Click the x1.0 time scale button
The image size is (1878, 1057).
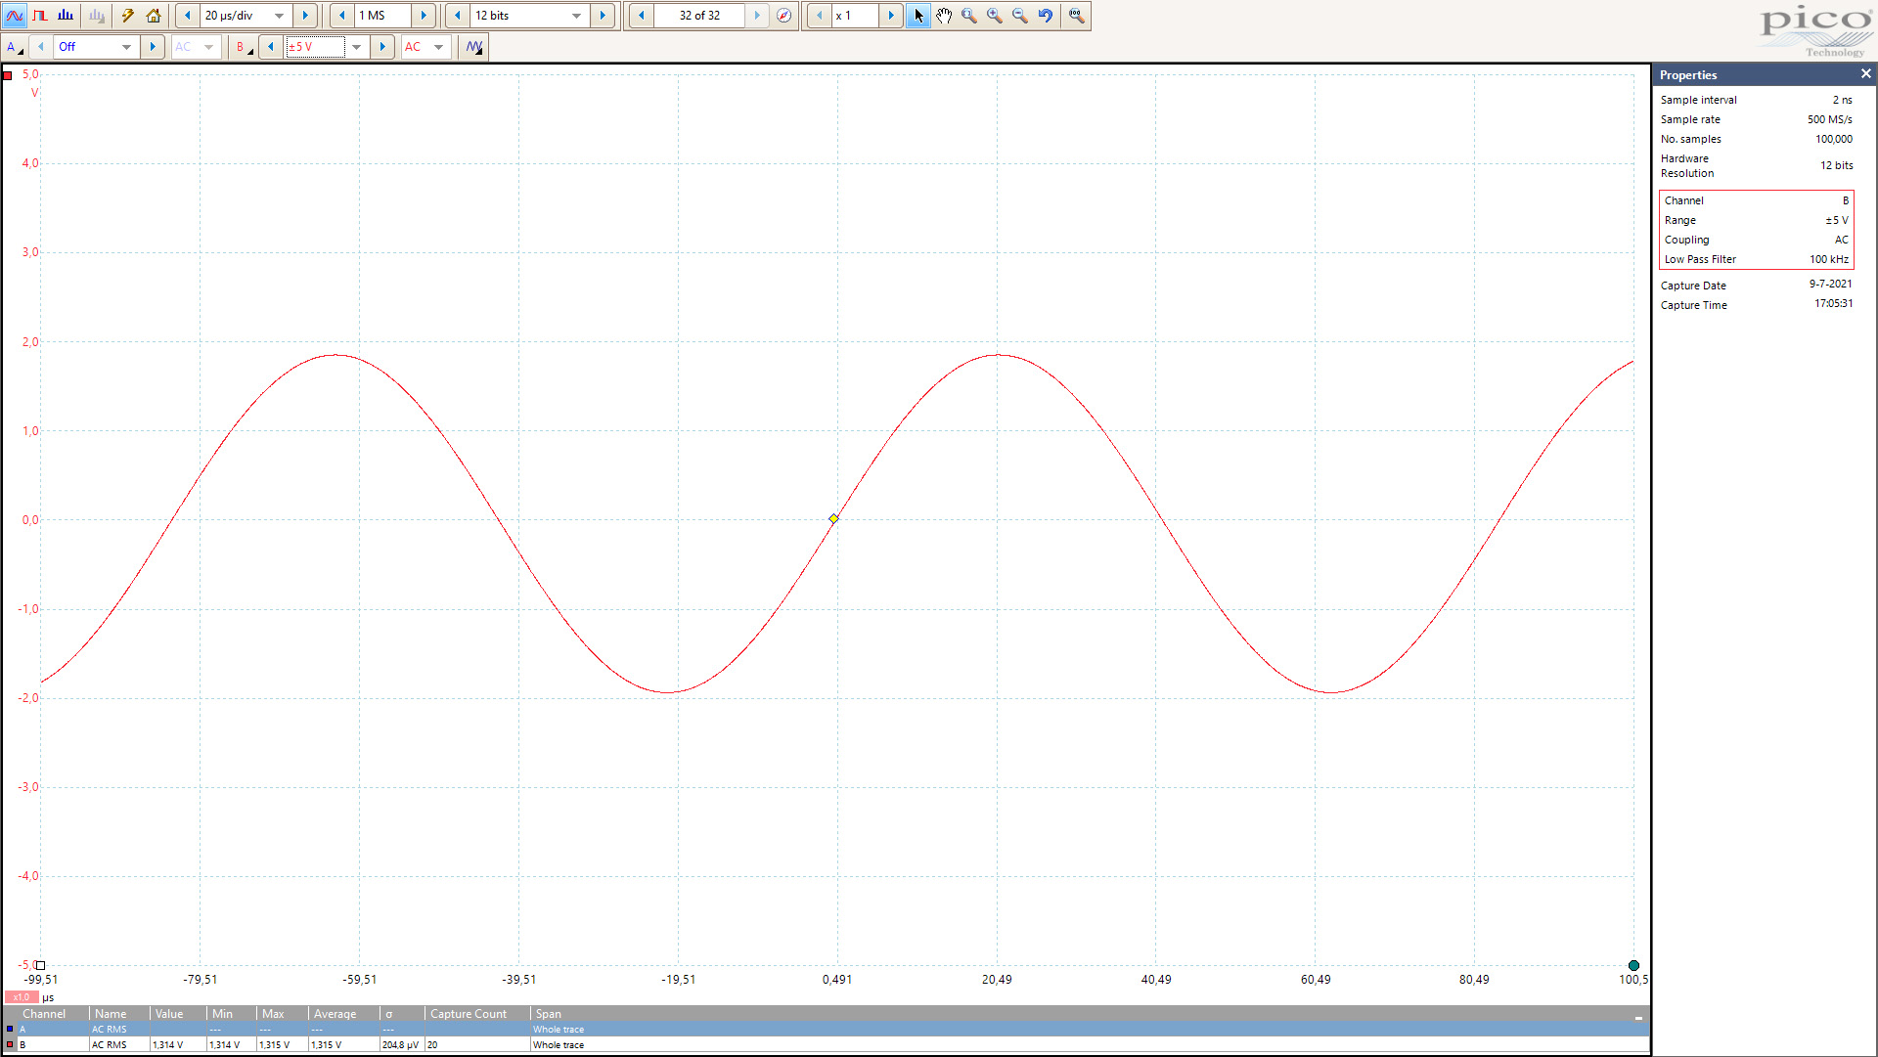(x=22, y=997)
